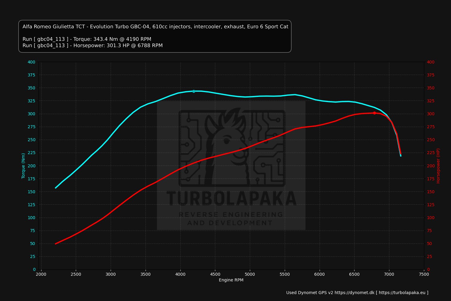Click the Horsepower (HP) axis label
This screenshot has height=301, width=451.
point(438,166)
